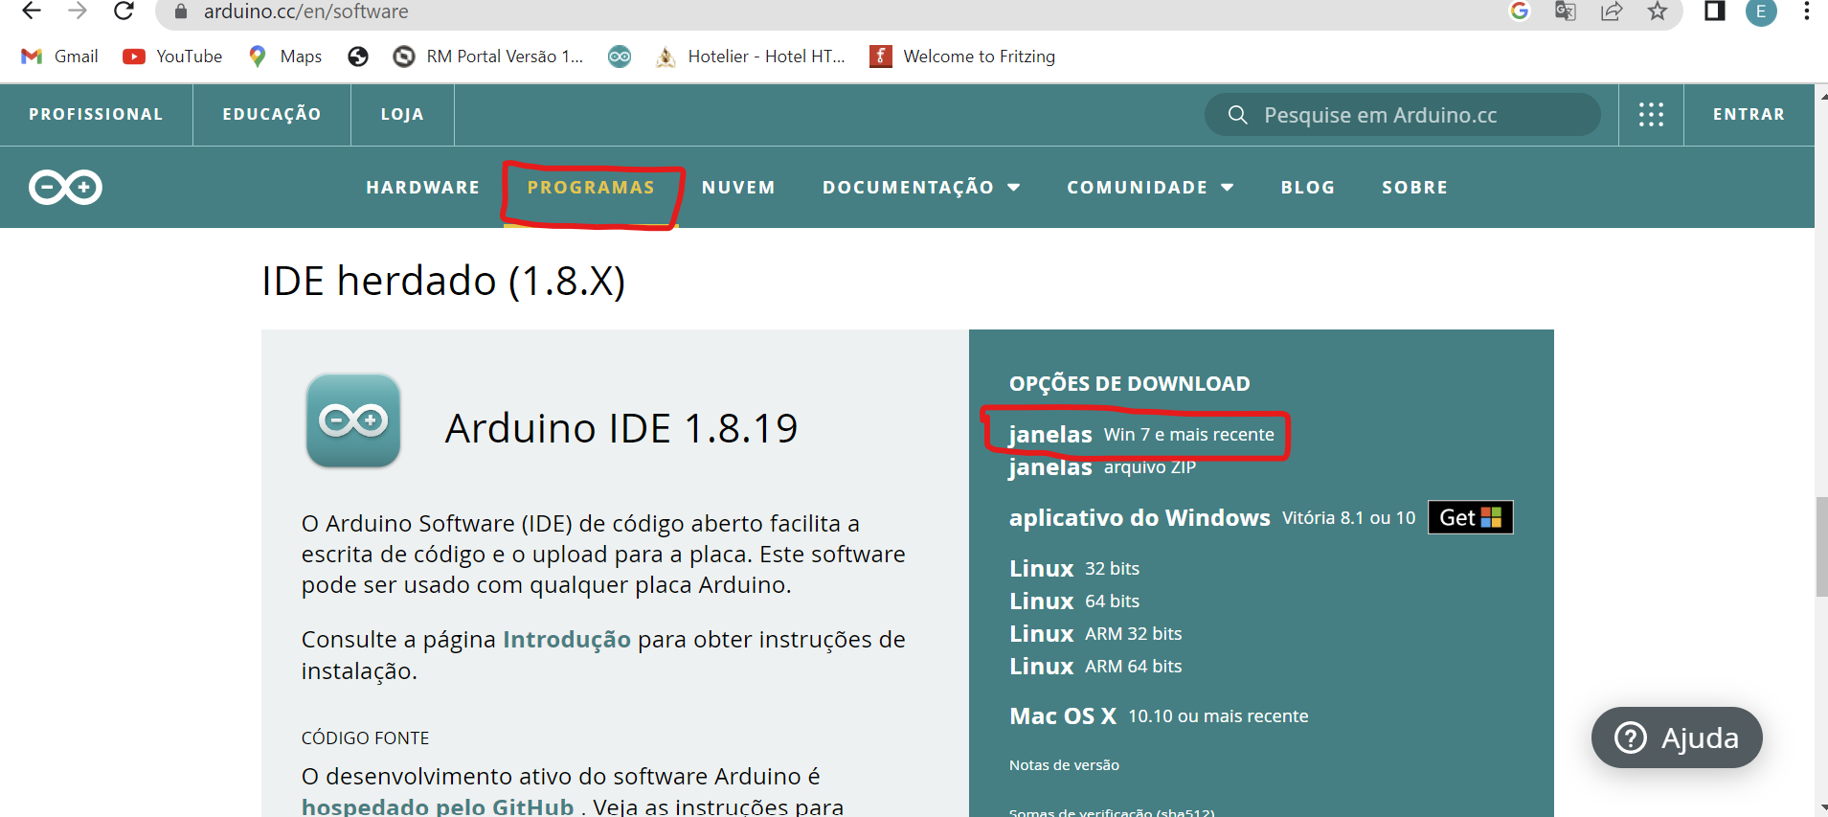Click the Ajuda help button
Screen dimensions: 1828x817
(1677, 738)
